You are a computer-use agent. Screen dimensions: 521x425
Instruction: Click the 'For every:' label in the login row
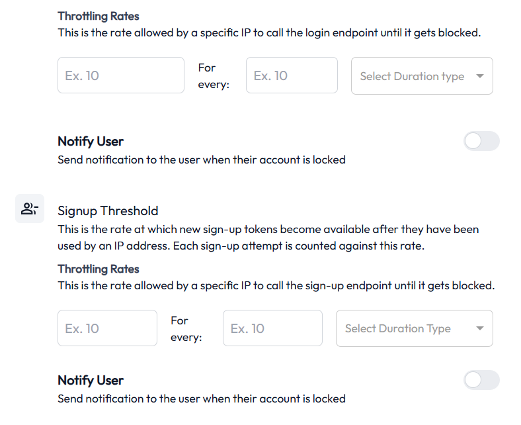[214, 76]
